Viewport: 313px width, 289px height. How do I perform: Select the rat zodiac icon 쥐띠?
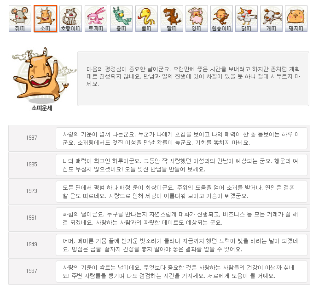[x=20, y=18]
